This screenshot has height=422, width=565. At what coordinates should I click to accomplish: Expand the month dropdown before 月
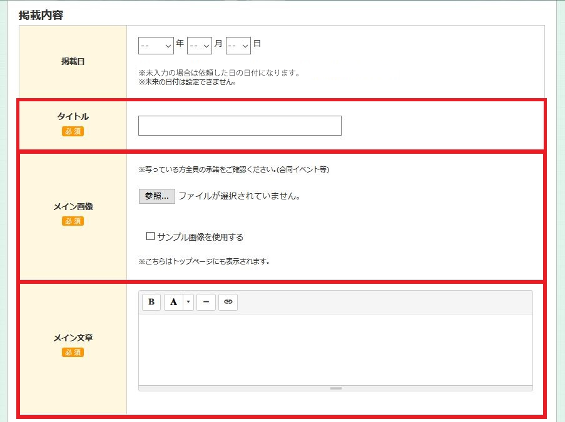pos(199,46)
